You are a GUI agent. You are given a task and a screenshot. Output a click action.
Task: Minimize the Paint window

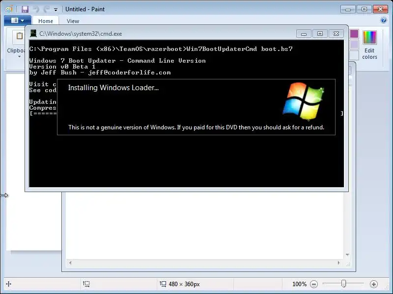(x=348, y=9)
